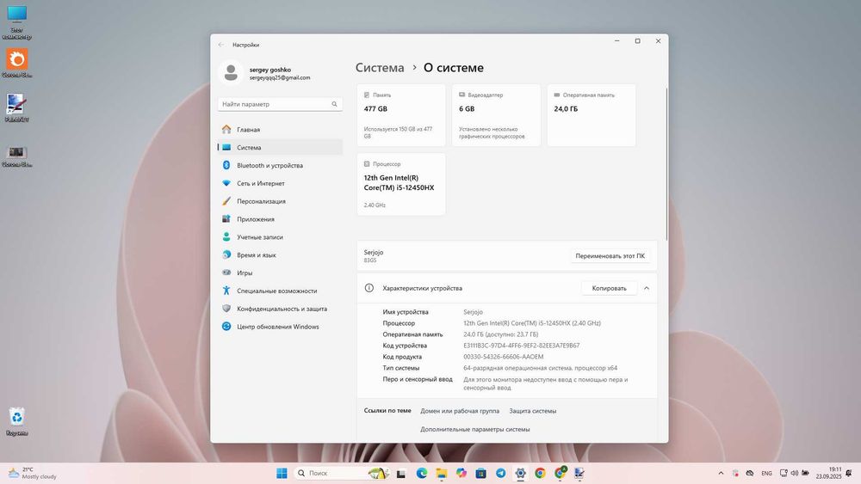Viewport: 861px width, 484px height.
Task: Maximize the Настройки window
Action: click(x=637, y=41)
